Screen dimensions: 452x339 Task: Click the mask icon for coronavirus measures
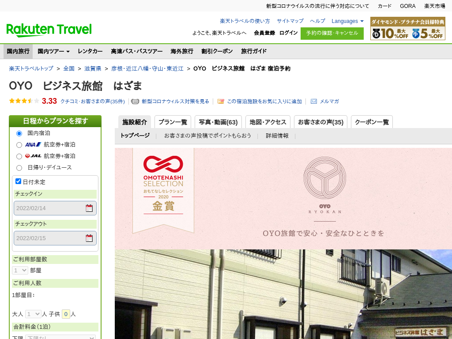(x=135, y=102)
